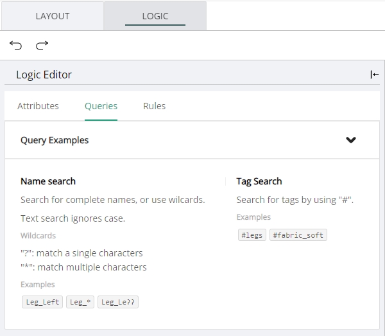The height and width of the screenshot is (336, 385).
Task: Choose the Leg_* wildcard example
Action: [80, 302]
